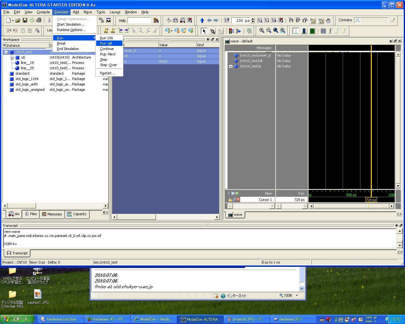
Task: Click the Restart simulation toolbar icon
Action: click(x=227, y=21)
